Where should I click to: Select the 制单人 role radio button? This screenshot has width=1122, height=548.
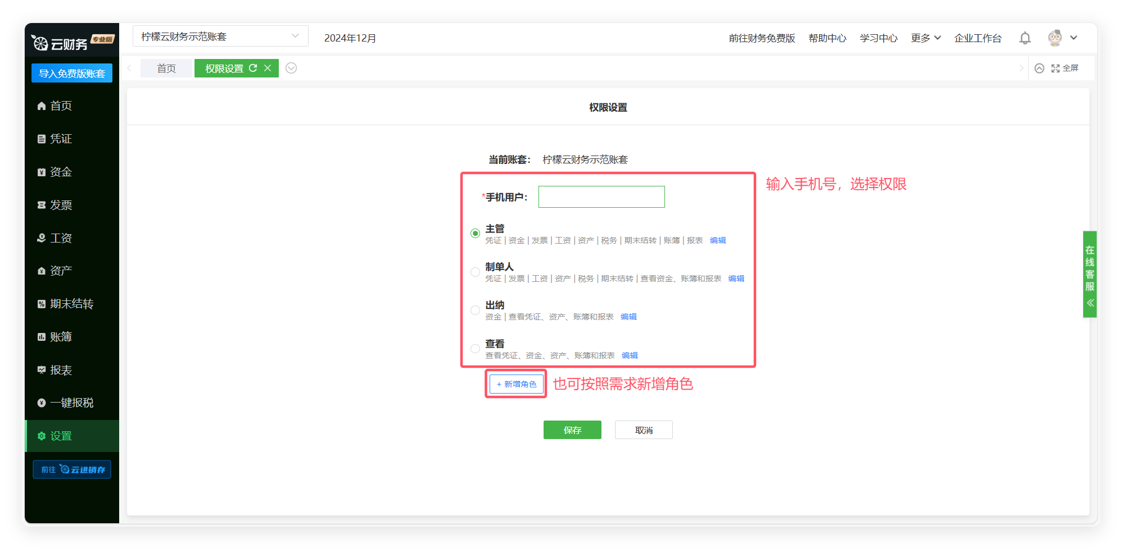pos(475,272)
